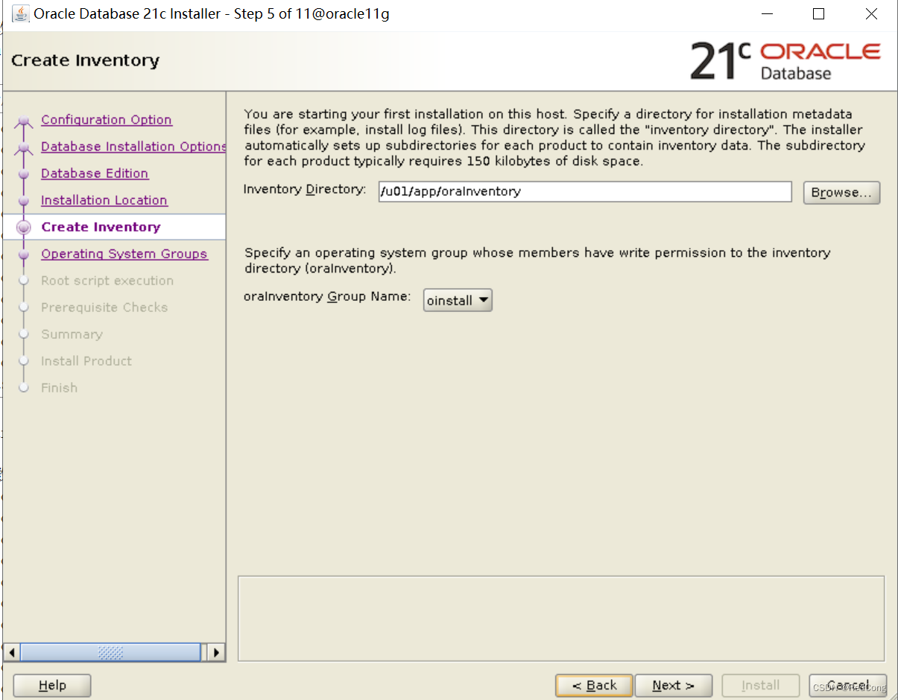Click the step bullet icon beside Database Edition
Screen dimensions: 898x700
pyautogui.click(x=24, y=174)
